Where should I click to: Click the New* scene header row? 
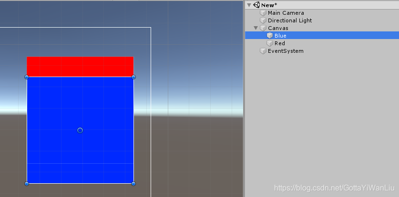[x=322, y=5]
